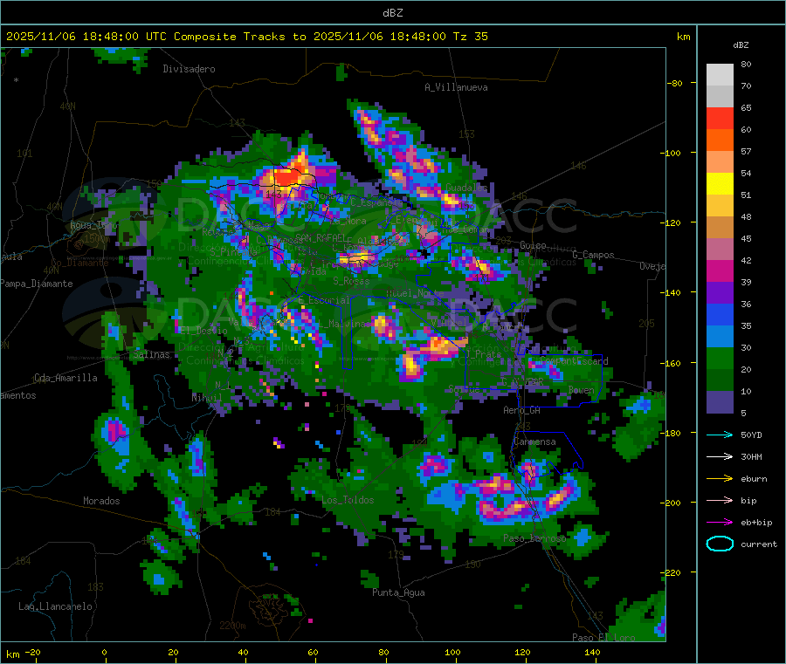This screenshot has height=664, width=786.
Task: Select the bright yellow 51-54 dBZ swatch
Action: 720,184
